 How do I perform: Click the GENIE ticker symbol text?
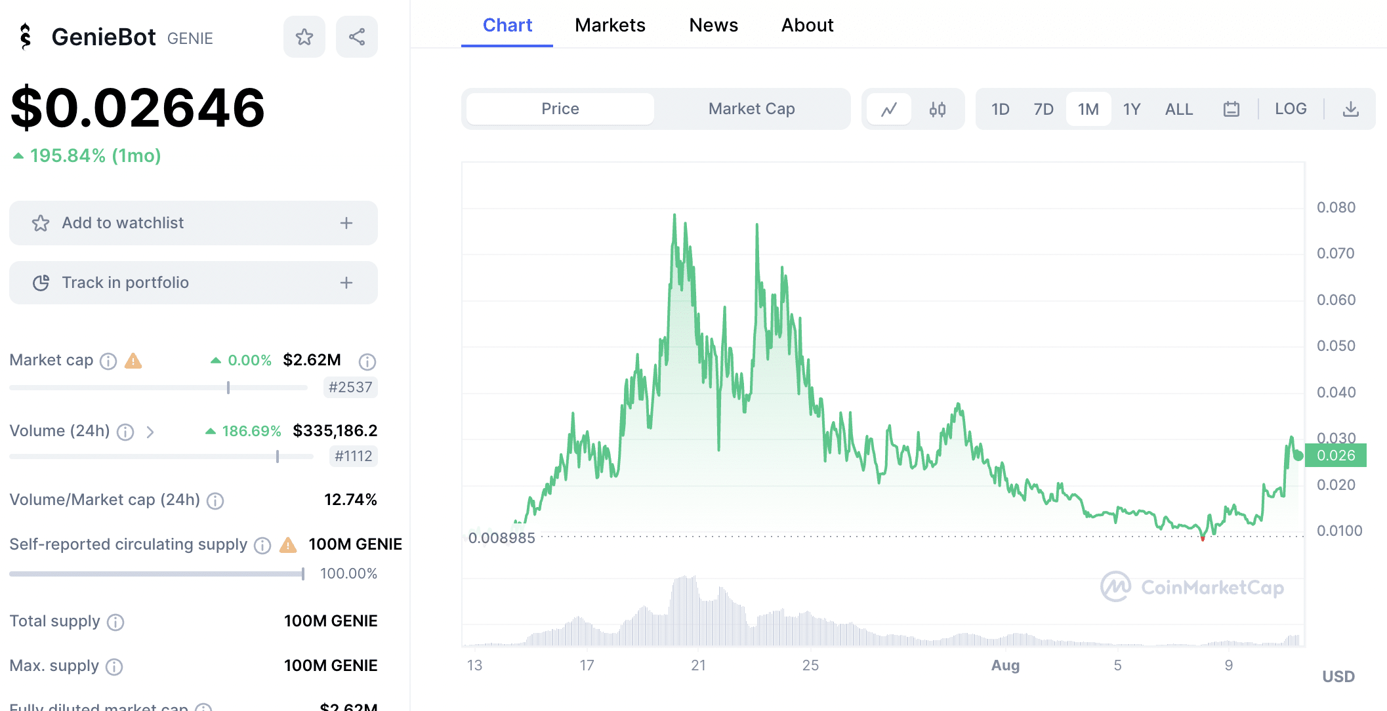[x=190, y=39]
